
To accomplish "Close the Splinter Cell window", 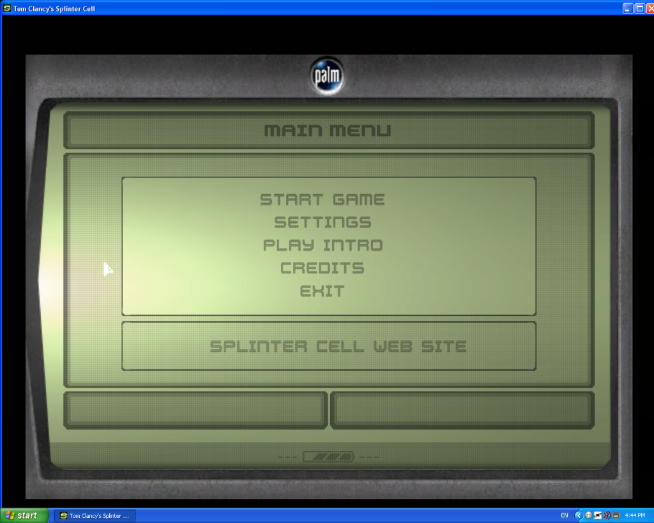I will 650,8.
